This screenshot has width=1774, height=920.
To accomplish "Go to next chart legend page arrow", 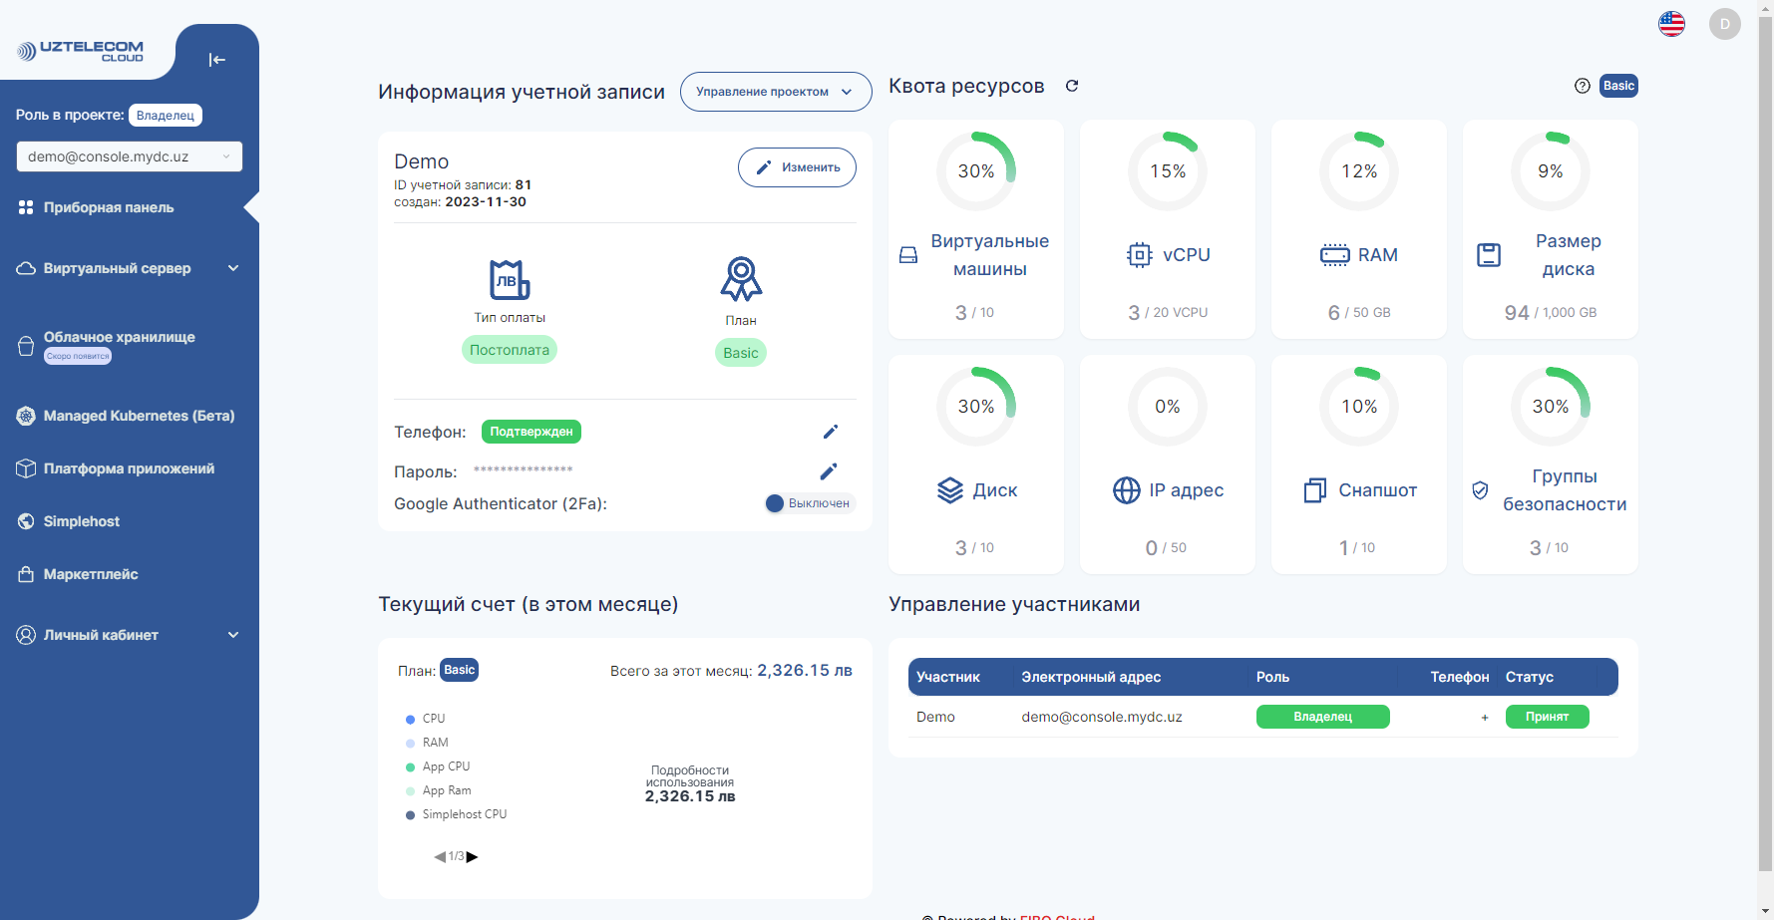I will [473, 856].
